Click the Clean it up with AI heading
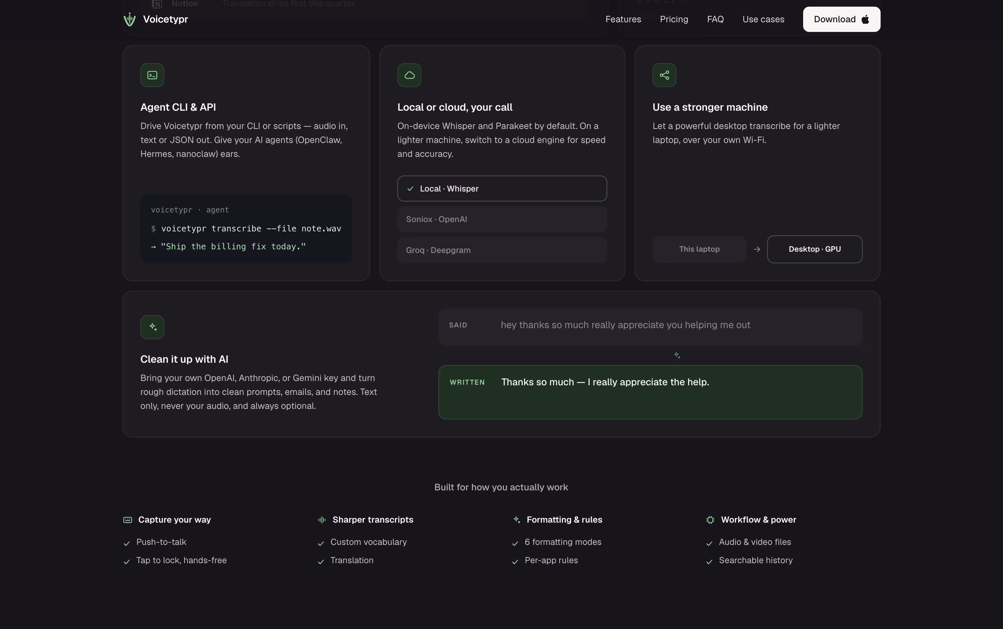The height and width of the screenshot is (629, 1003). tap(184, 359)
